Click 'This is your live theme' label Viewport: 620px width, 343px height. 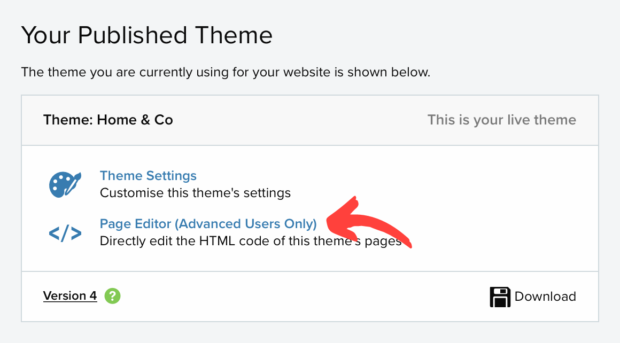[x=501, y=120]
